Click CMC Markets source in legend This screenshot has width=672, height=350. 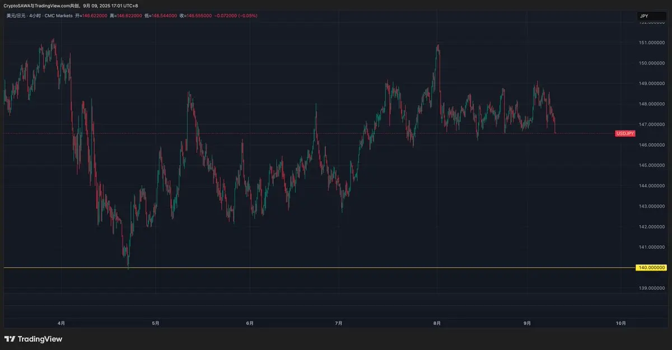click(x=58, y=16)
